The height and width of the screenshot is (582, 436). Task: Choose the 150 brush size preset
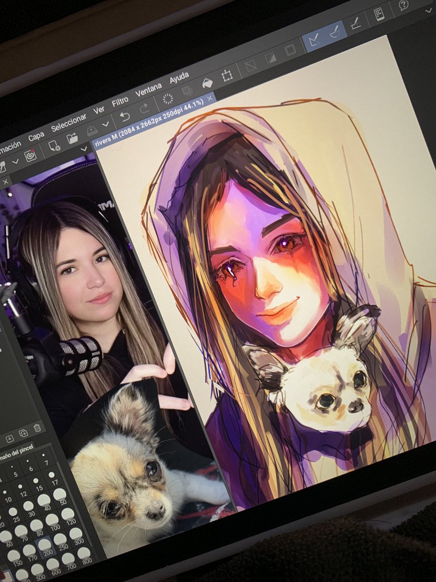(15, 557)
